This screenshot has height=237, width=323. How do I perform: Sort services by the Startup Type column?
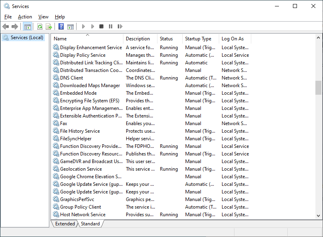click(x=198, y=39)
